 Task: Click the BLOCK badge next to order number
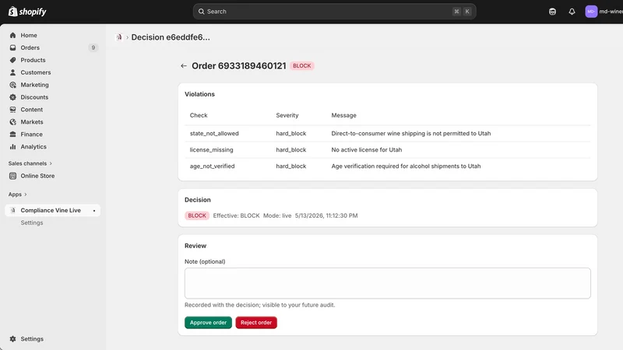(302, 66)
